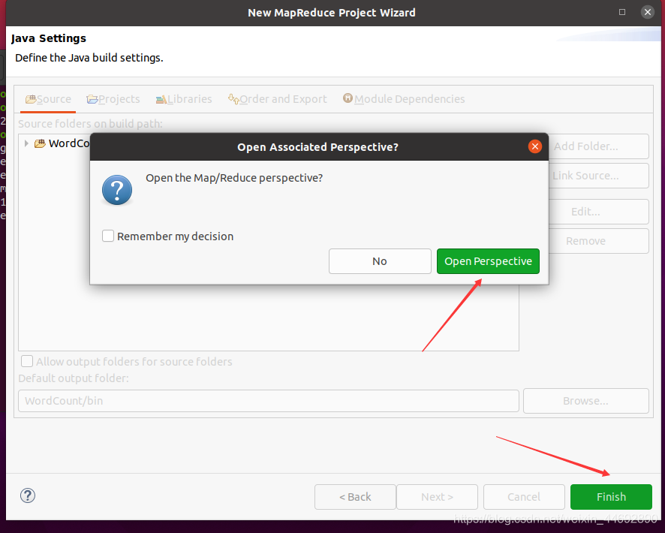Viewport: 665px width, 533px height.
Task: Open the Browse dialog for output folder
Action: [585, 400]
